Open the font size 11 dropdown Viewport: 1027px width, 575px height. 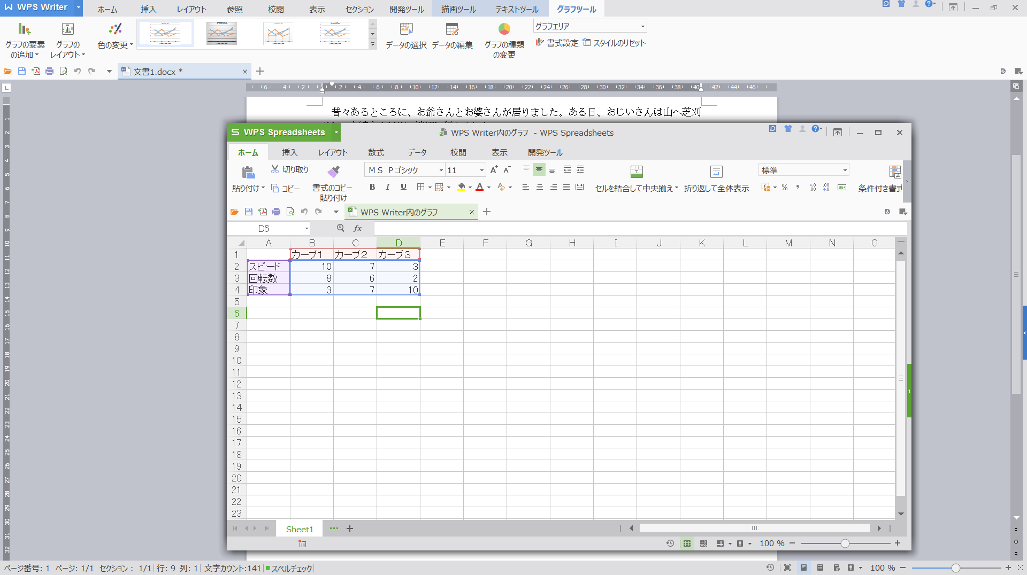[x=482, y=170]
